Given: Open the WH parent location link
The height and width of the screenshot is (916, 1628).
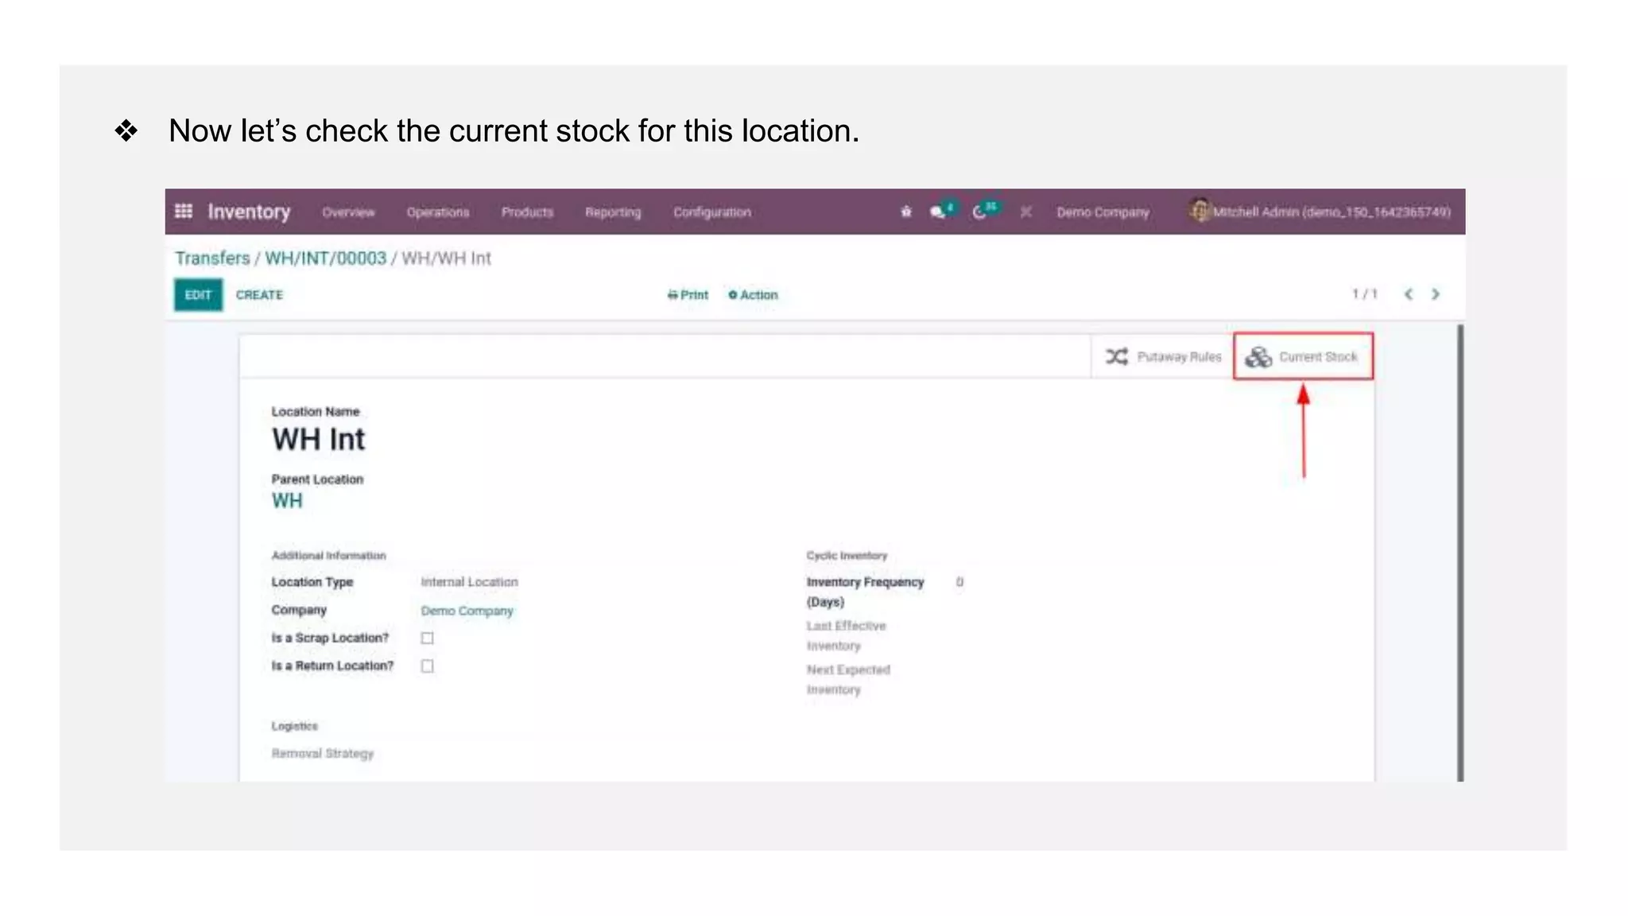Looking at the screenshot, I should [x=287, y=501].
